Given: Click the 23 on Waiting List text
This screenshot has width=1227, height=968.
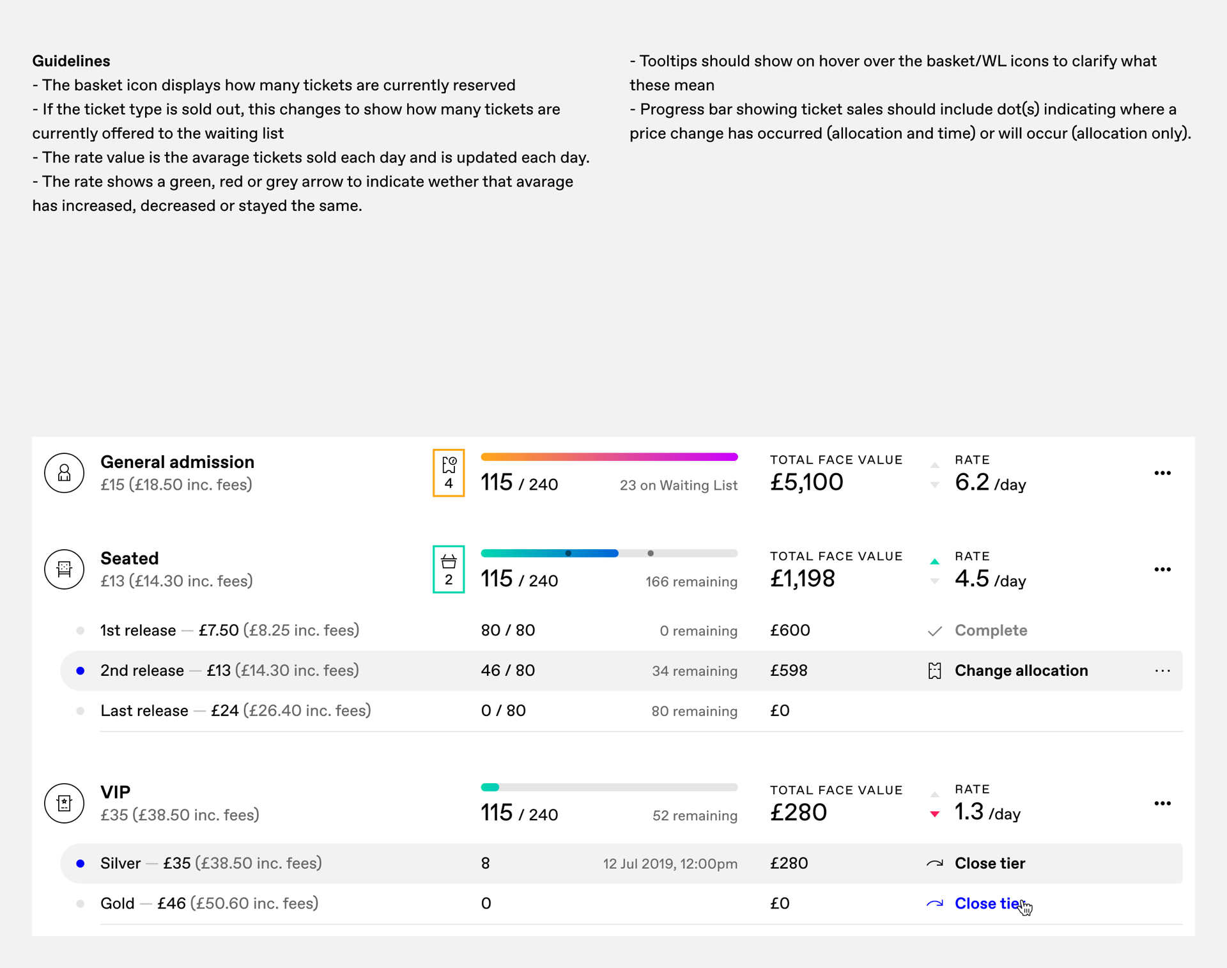Looking at the screenshot, I should pyautogui.click(x=678, y=485).
